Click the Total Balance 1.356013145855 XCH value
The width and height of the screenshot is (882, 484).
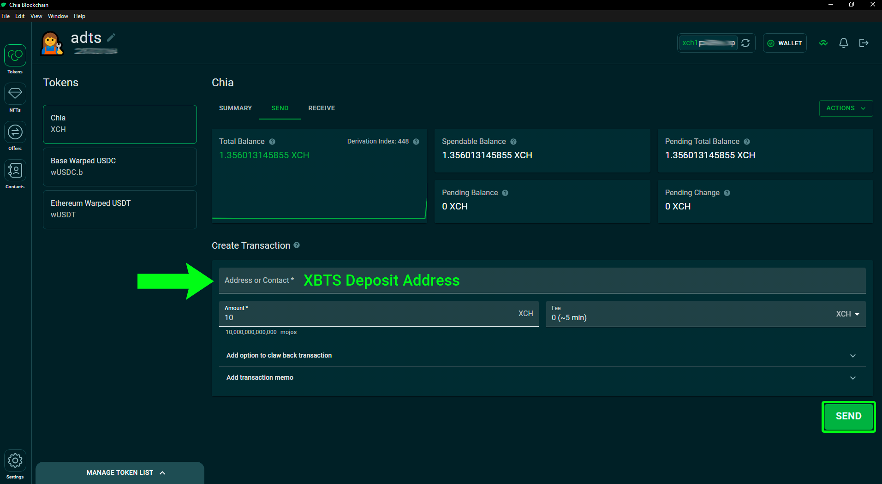pos(264,155)
